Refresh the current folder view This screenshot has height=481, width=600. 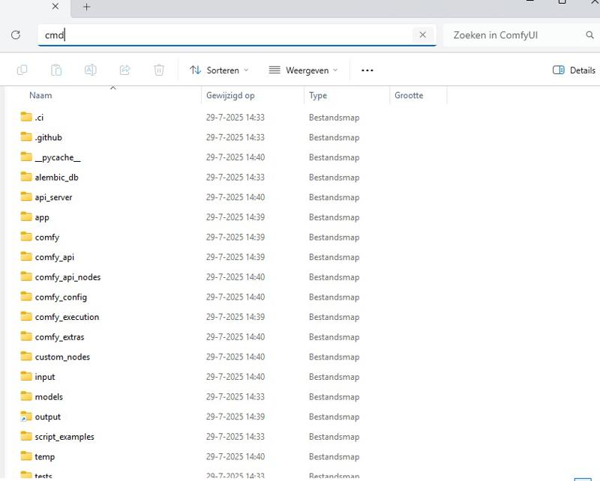(16, 35)
